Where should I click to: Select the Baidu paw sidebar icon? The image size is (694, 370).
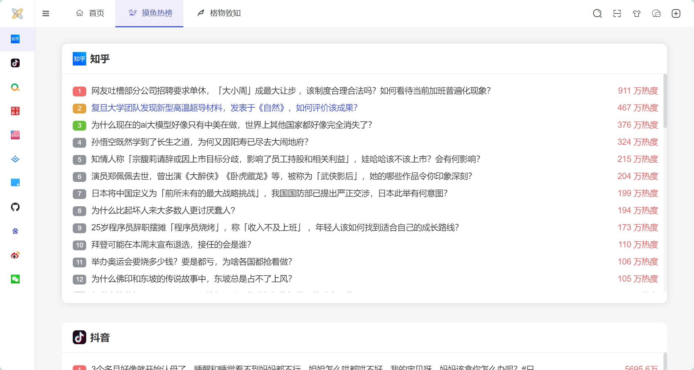(15, 231)
